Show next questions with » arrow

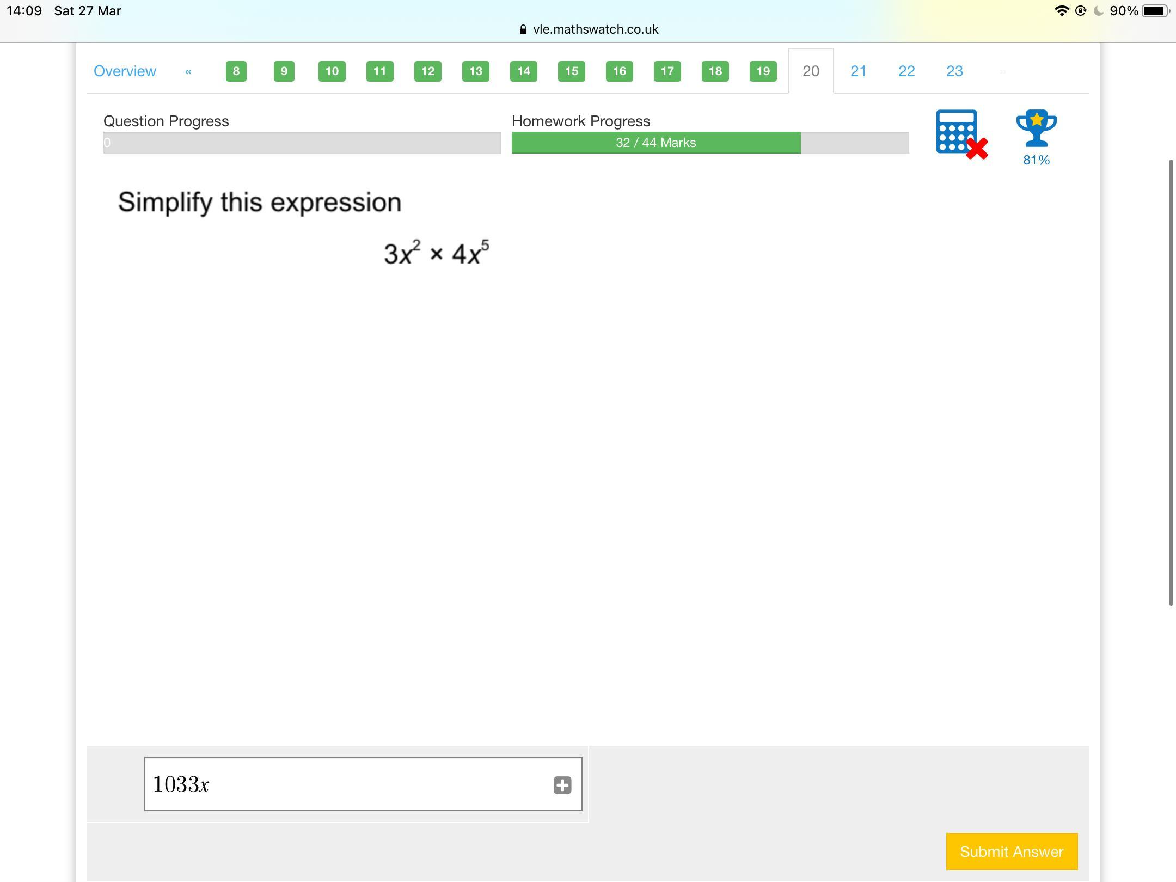(x=1002, y=71)
